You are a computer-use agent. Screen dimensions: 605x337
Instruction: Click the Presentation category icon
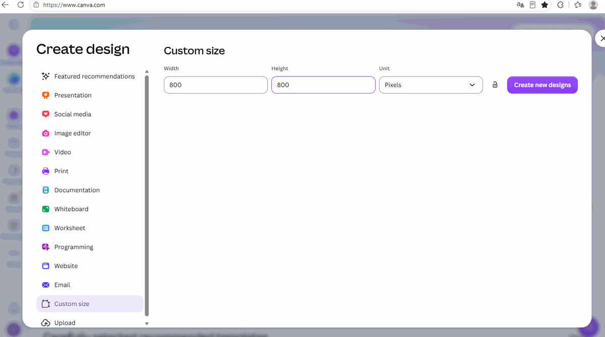coord(46,95)
